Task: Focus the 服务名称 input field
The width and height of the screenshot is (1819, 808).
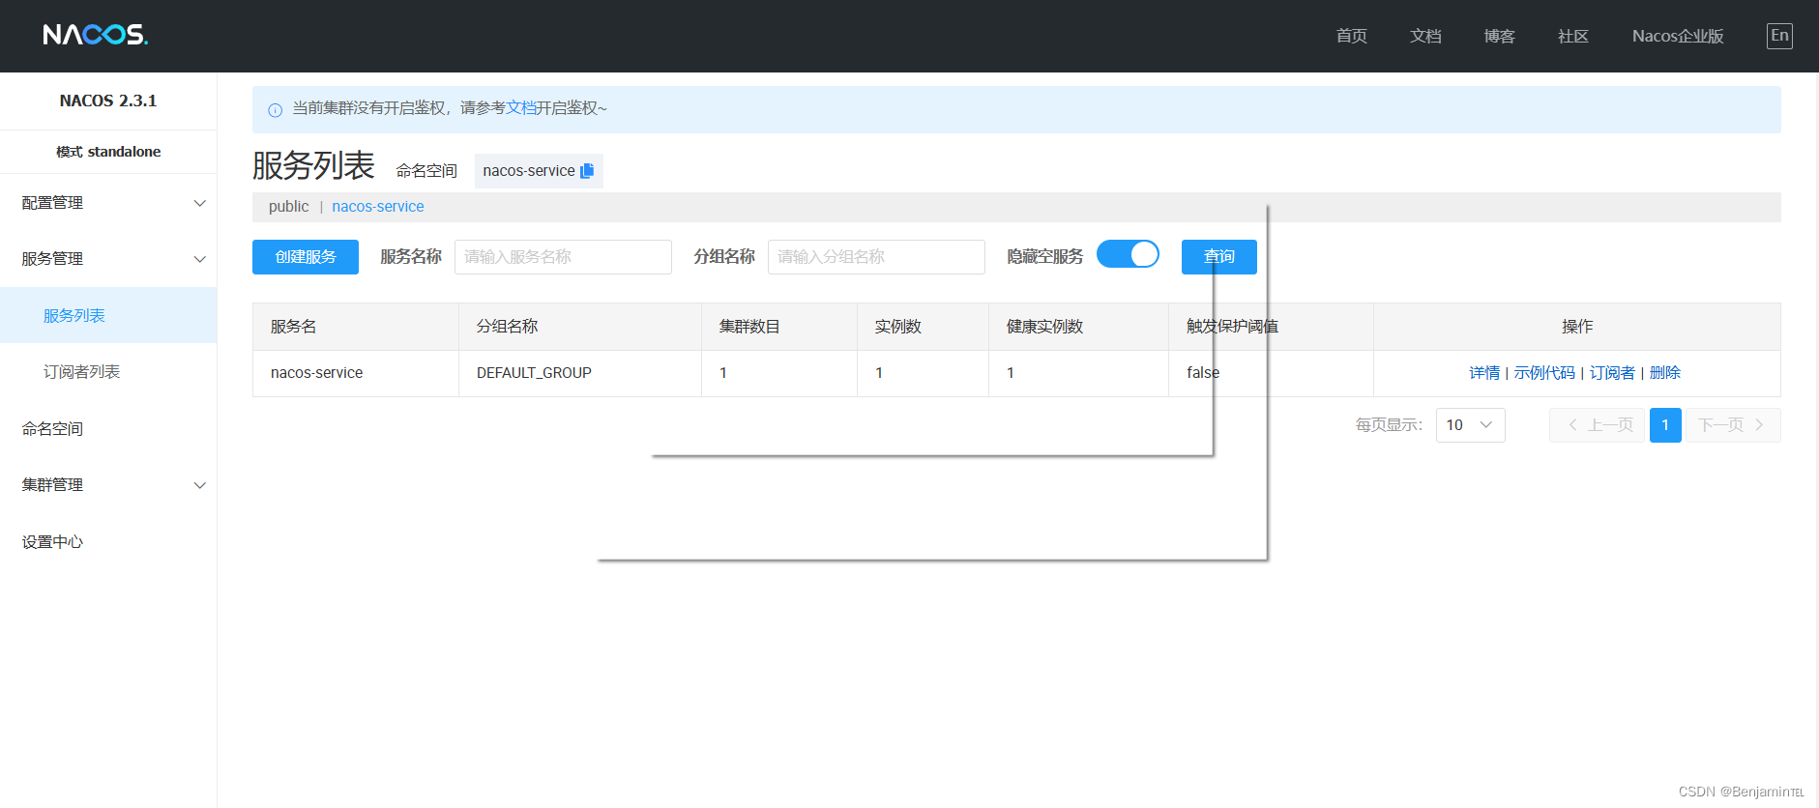Action: (563, 257)
